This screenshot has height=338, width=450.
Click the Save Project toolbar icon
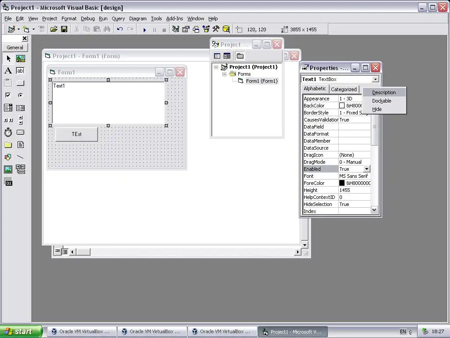pyautogui.click(x=64, y=29)
